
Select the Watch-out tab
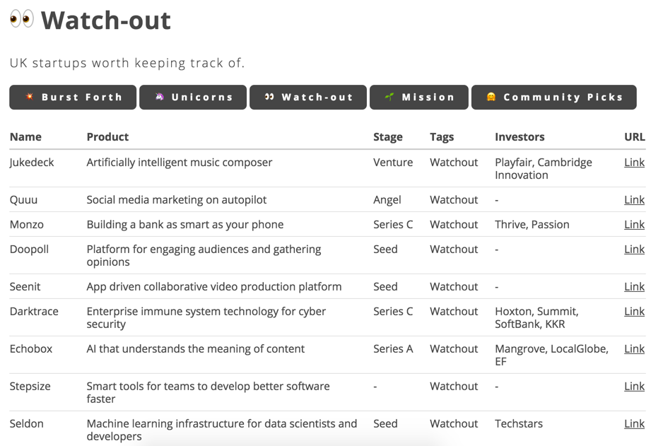click(x=308, y=98)
